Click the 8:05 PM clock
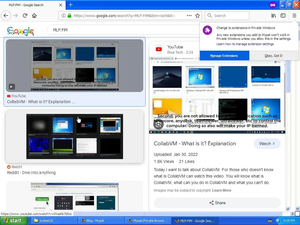The image size is (300, 225). coord(289,221)
